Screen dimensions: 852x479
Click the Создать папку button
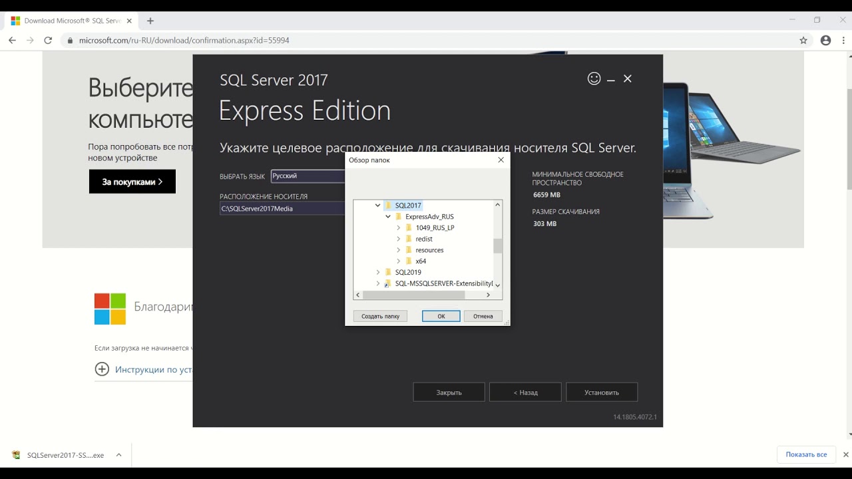coord(380,316)
